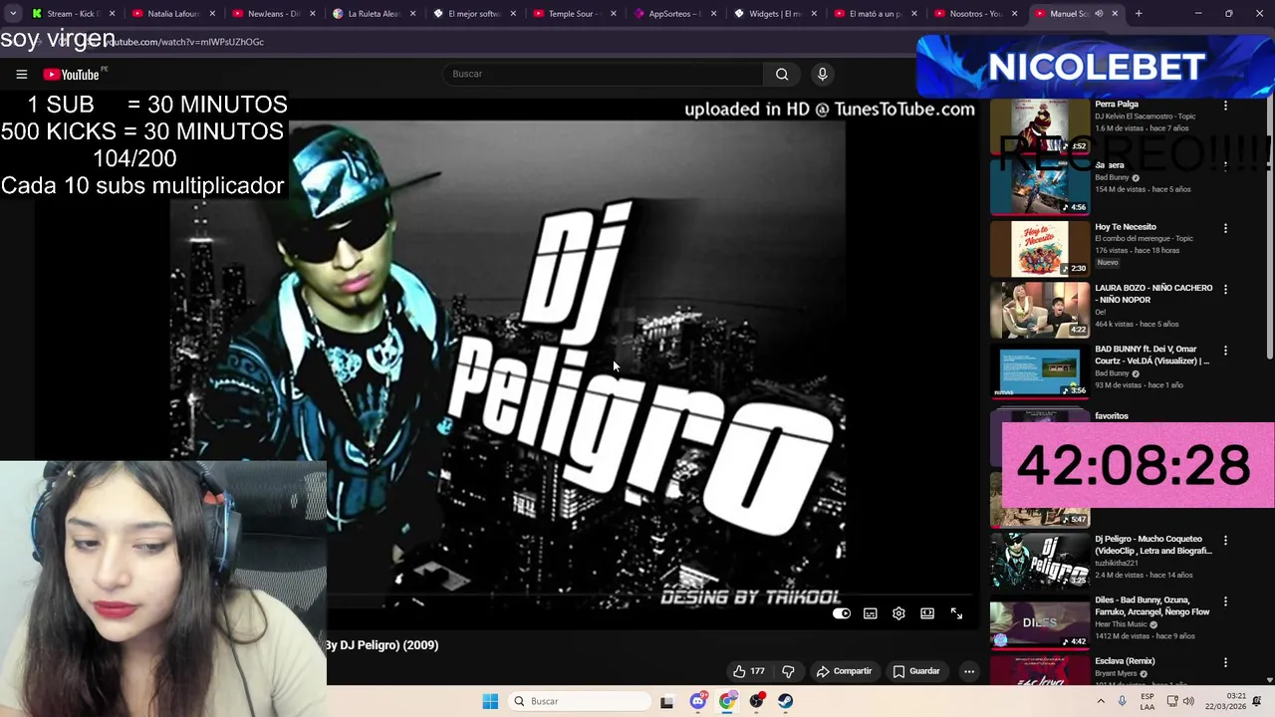Switch to the La Ruleta Aleatoria tab
The width and height of the screenshot is (1275, 717).
pos(373,14)
